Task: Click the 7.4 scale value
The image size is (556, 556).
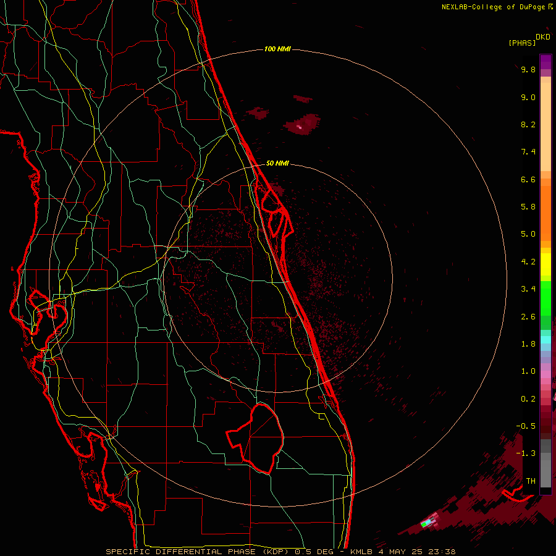Action: (528, 152)
